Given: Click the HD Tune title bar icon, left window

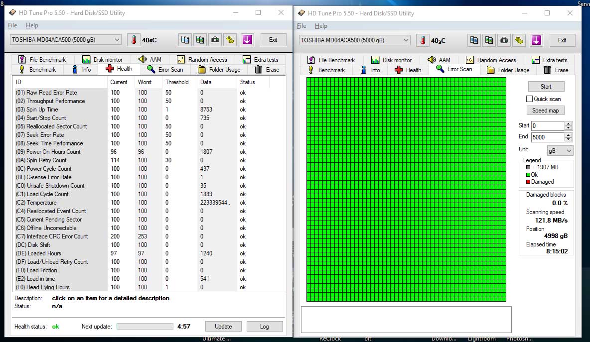Looking at the screenshot, I should click(12, 13).
